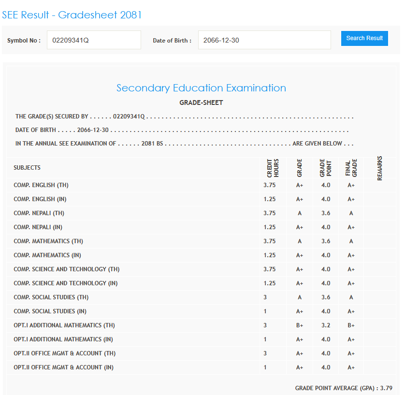The image size is (405, 395).
Task: Click COMP. SOCIAL STUDIES (IN) subject name
Action: 50,311
